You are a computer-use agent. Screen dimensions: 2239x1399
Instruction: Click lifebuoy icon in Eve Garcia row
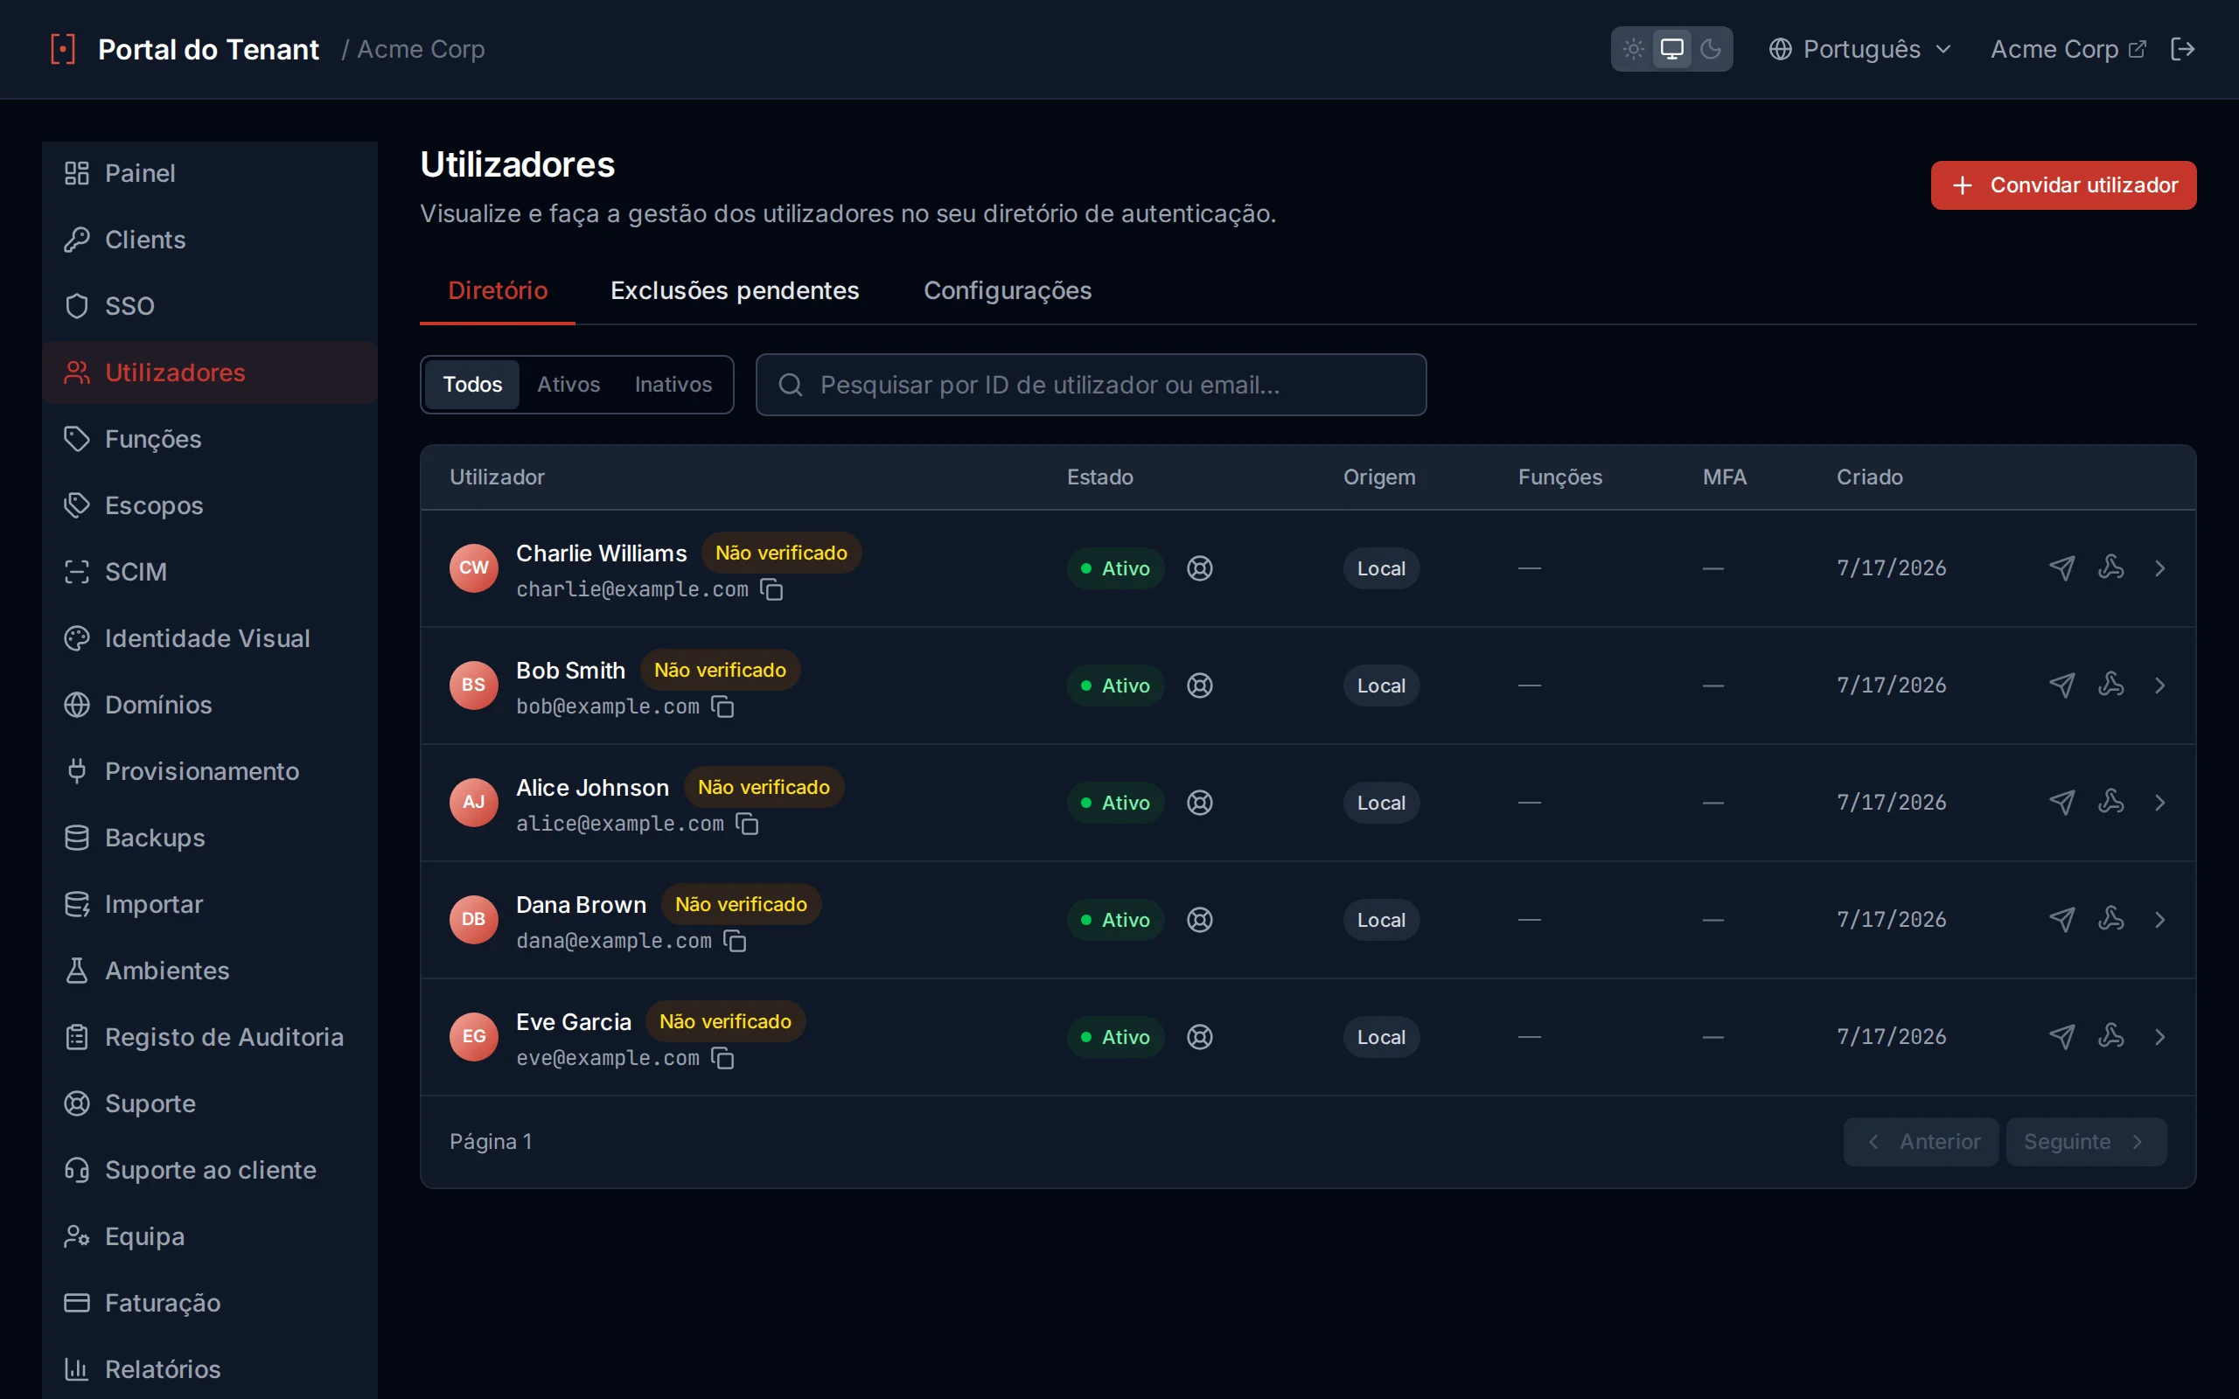click(x=1200, y=1037)
